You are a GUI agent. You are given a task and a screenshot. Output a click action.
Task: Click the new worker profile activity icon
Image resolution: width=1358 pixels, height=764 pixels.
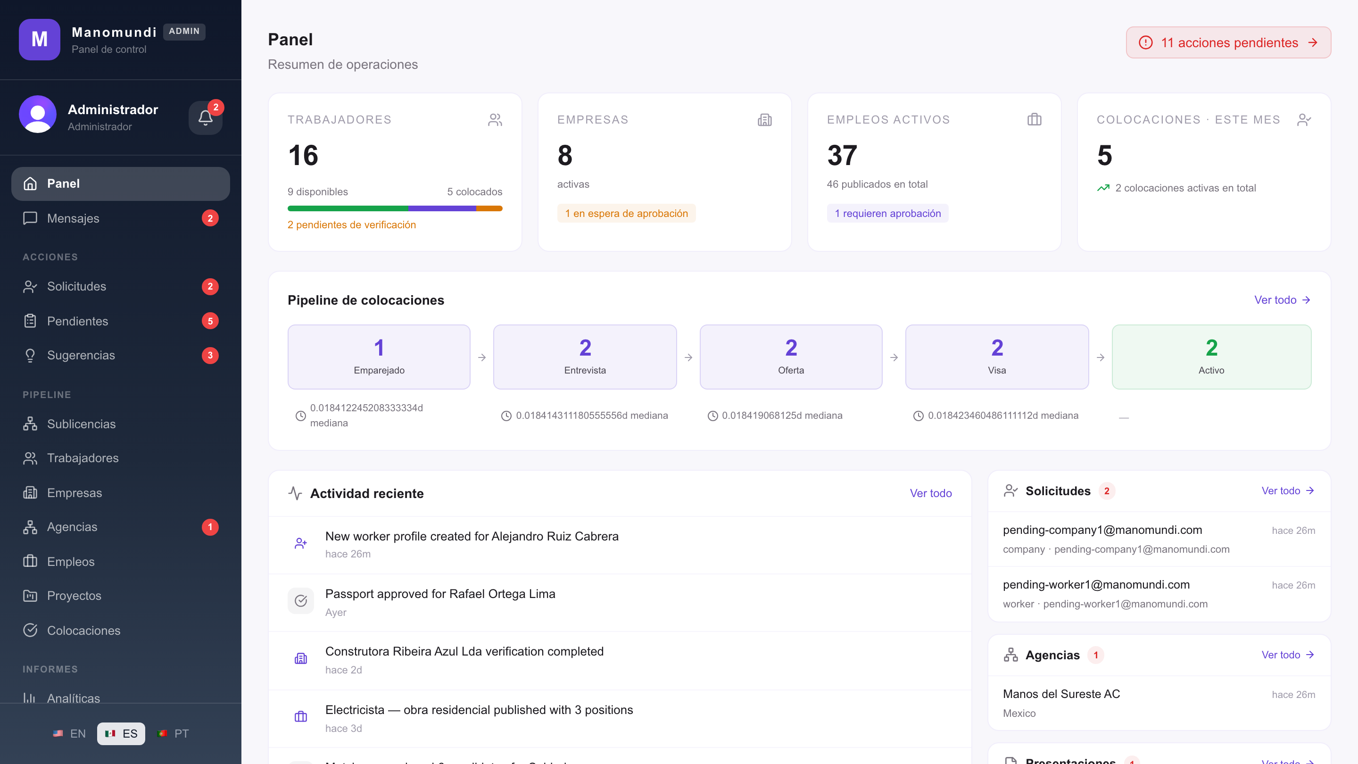(x=300, y=544)
